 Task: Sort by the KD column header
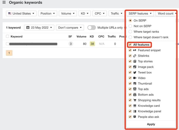coord(92,37)
